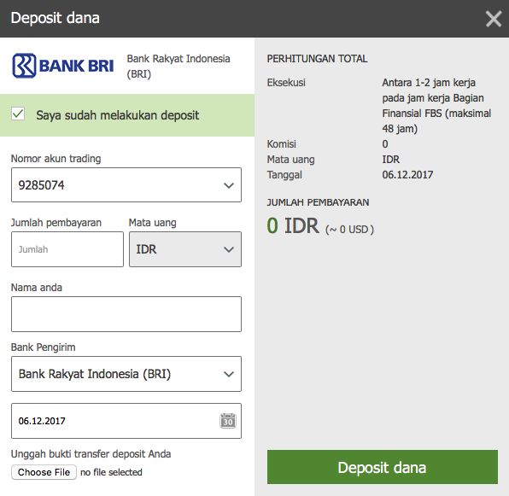Click the Deposit dana header title

click(x=56, y=18)
